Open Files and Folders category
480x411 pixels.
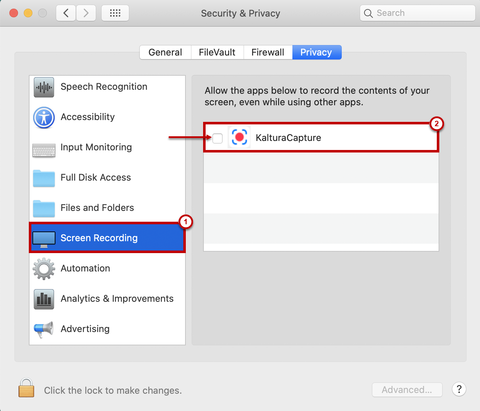[107, 208]
